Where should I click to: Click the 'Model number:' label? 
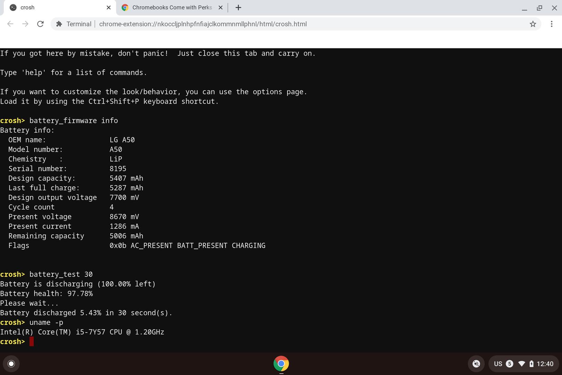35,149
